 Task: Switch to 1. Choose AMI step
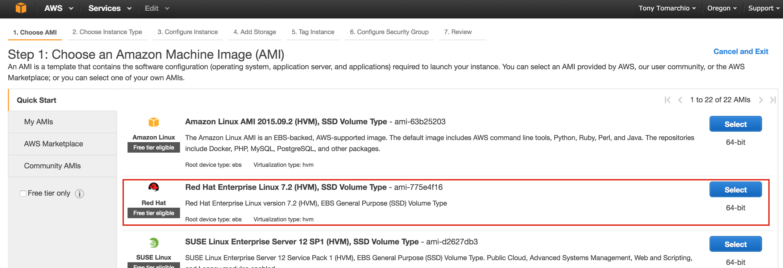[35, 32]
